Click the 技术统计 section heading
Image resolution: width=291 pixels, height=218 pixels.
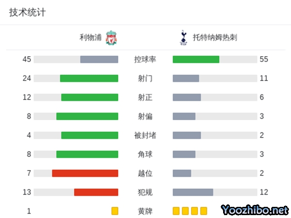(x=27, y=13)
